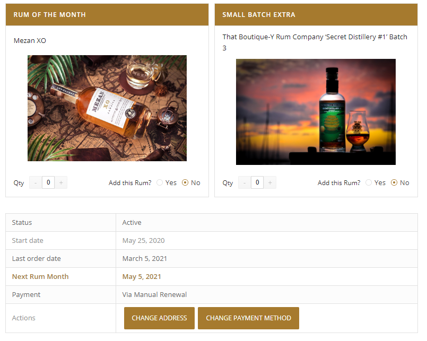
Task: Click the Active status value
Action: click(132, 223)
